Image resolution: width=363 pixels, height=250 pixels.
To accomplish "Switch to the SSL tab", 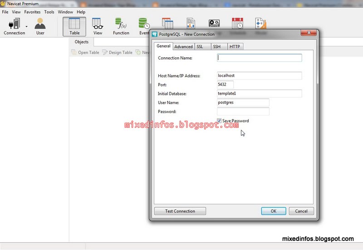I will (x=202, y=47).
